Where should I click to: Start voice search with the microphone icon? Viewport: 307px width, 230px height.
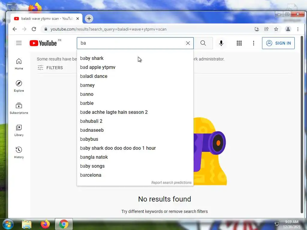coord(221,43)
